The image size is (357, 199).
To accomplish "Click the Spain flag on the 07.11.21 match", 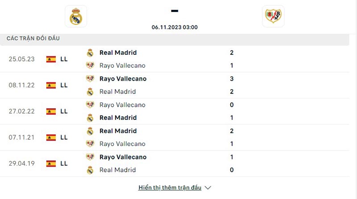I will coord(51,138).
